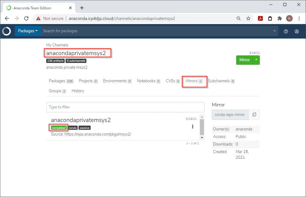Click the Mirror heading in the sidebar
Image resolution: width=306 pixels, height=197 pixels.
click(x=218, y=105)
